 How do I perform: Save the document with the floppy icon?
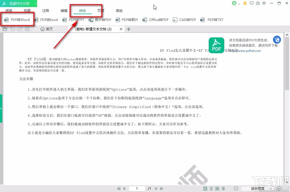point(27,29)
